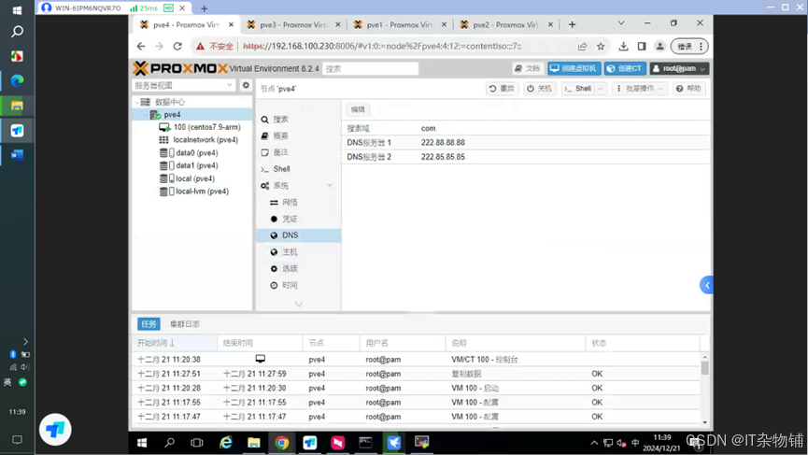
Task: Select local (pve4) storage
Action: tap(187, 178)
